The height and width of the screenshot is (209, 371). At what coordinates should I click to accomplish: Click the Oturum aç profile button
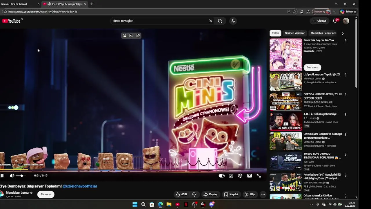point(322,12)
